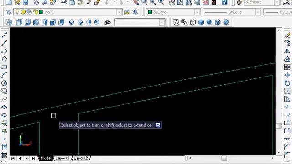Select the Erase tool
This screenshot has width=292, height=164.
(x=287, y=35)
